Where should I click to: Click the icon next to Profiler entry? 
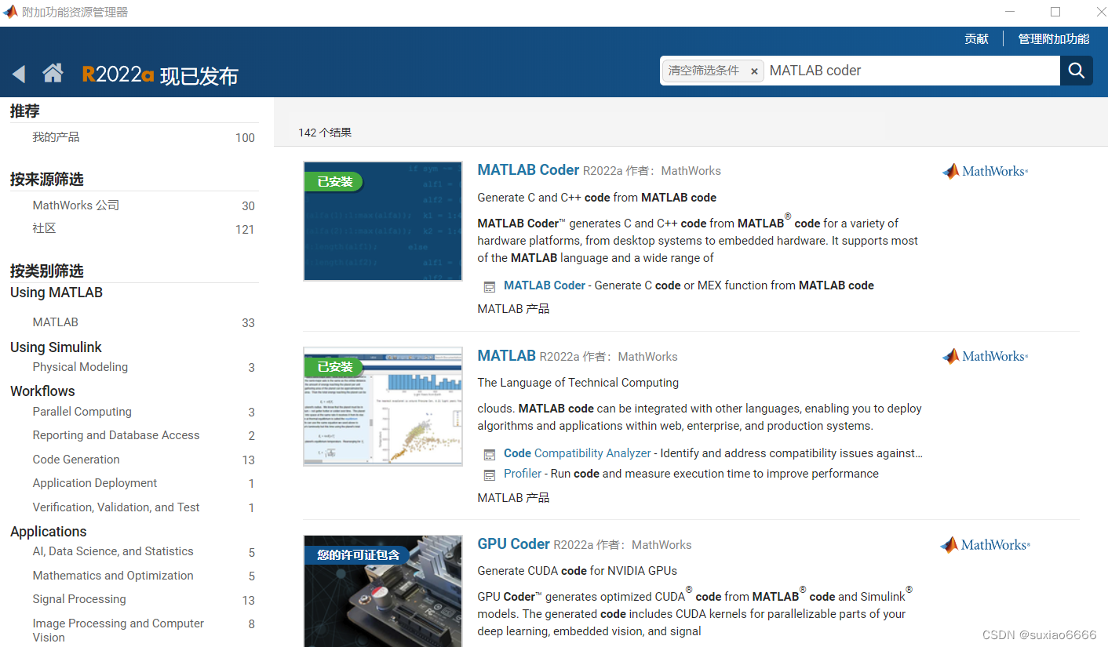(490, 474)
